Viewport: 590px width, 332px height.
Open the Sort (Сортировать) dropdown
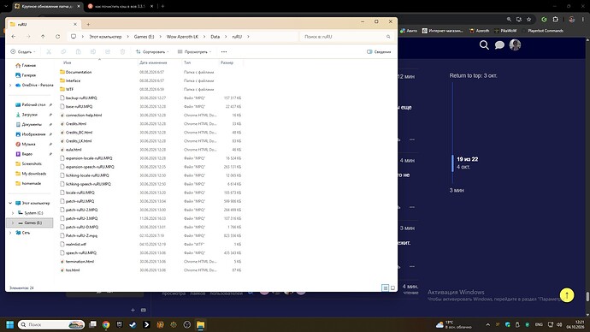(x=152, y=52)
